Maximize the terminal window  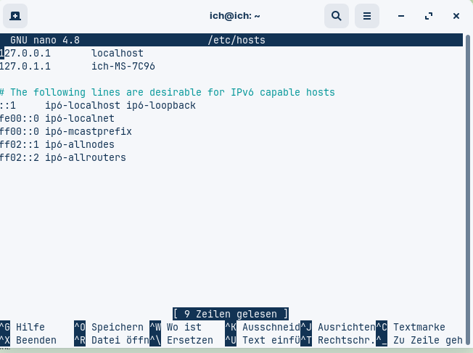429,16
